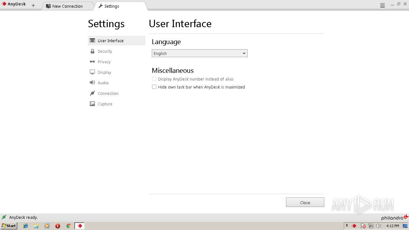
Task: Open the Windows Start menu
Action: coord(9,226)
